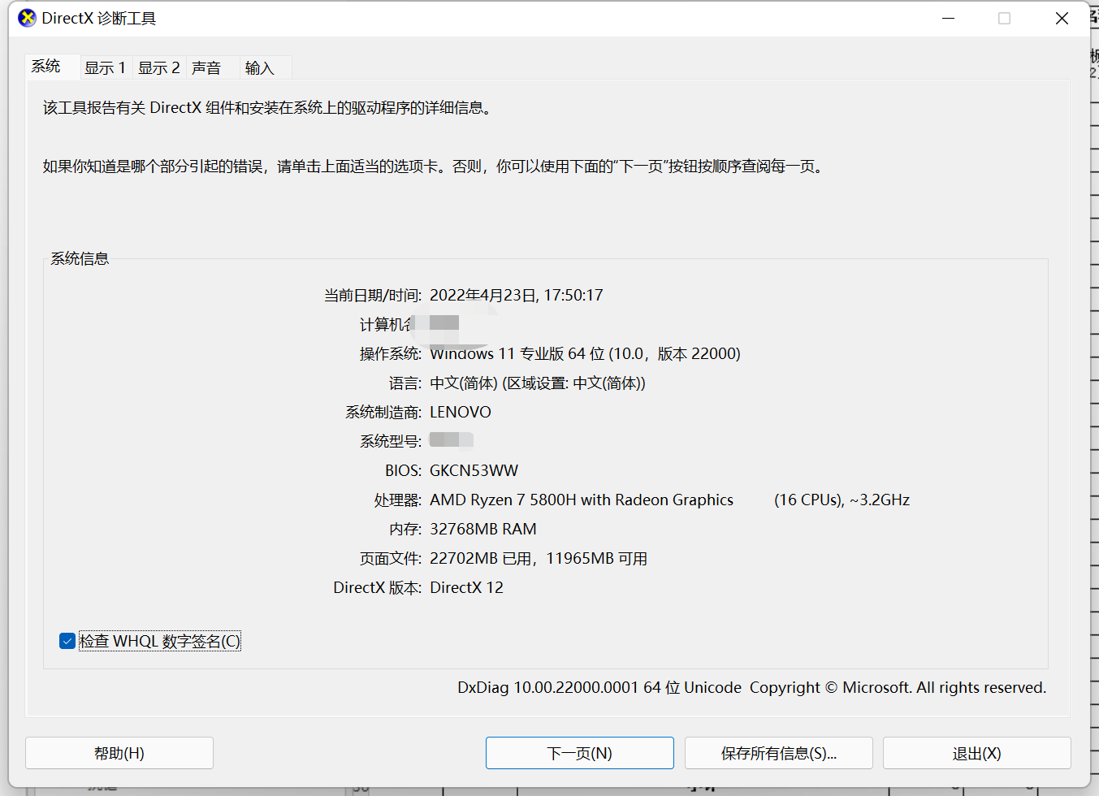Screen dimensions: 1099x796
Task: Go to next page with 下一页(N)
Action: 580,753
